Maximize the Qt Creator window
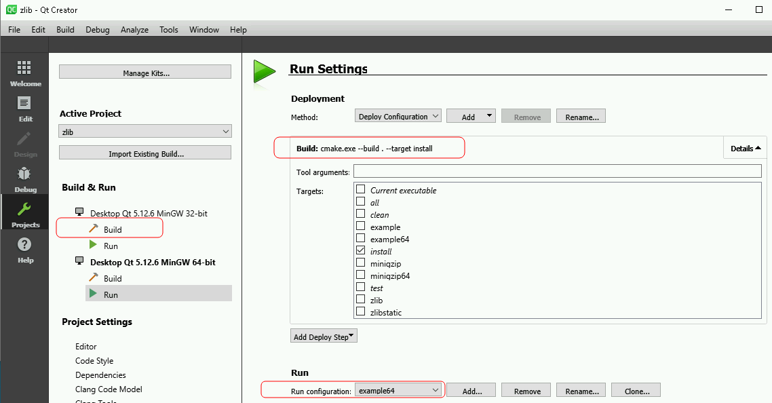 pyautogui.click(x=758, y=9)
